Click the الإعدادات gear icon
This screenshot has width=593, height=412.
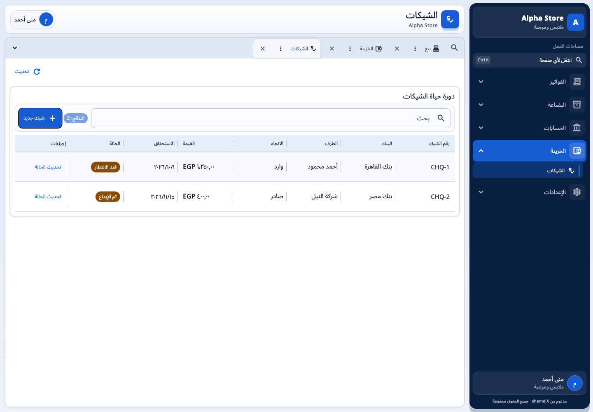[x=577, y=192]
